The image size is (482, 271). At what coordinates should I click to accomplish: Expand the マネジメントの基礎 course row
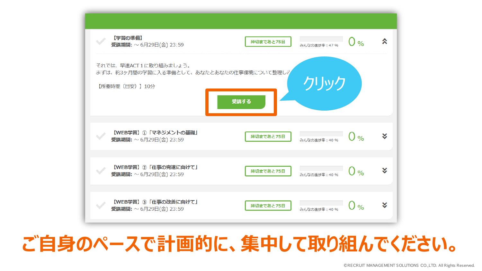pyautogui.click(x=384, y=136)
